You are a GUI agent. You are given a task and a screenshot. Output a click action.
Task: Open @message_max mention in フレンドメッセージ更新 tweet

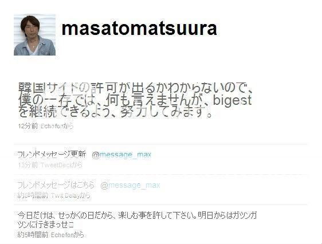click(x=121, y=155)
